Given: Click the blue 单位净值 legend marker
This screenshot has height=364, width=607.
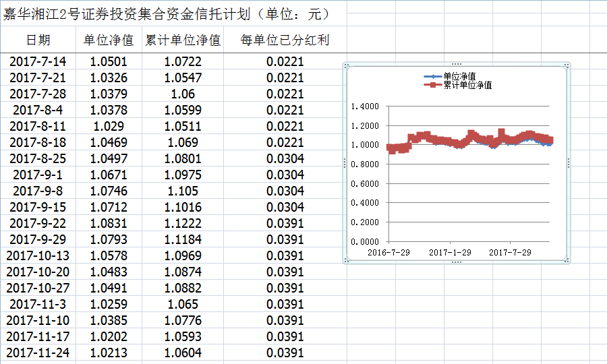Looking at the screenshot, I should click(x=432, y=77).
